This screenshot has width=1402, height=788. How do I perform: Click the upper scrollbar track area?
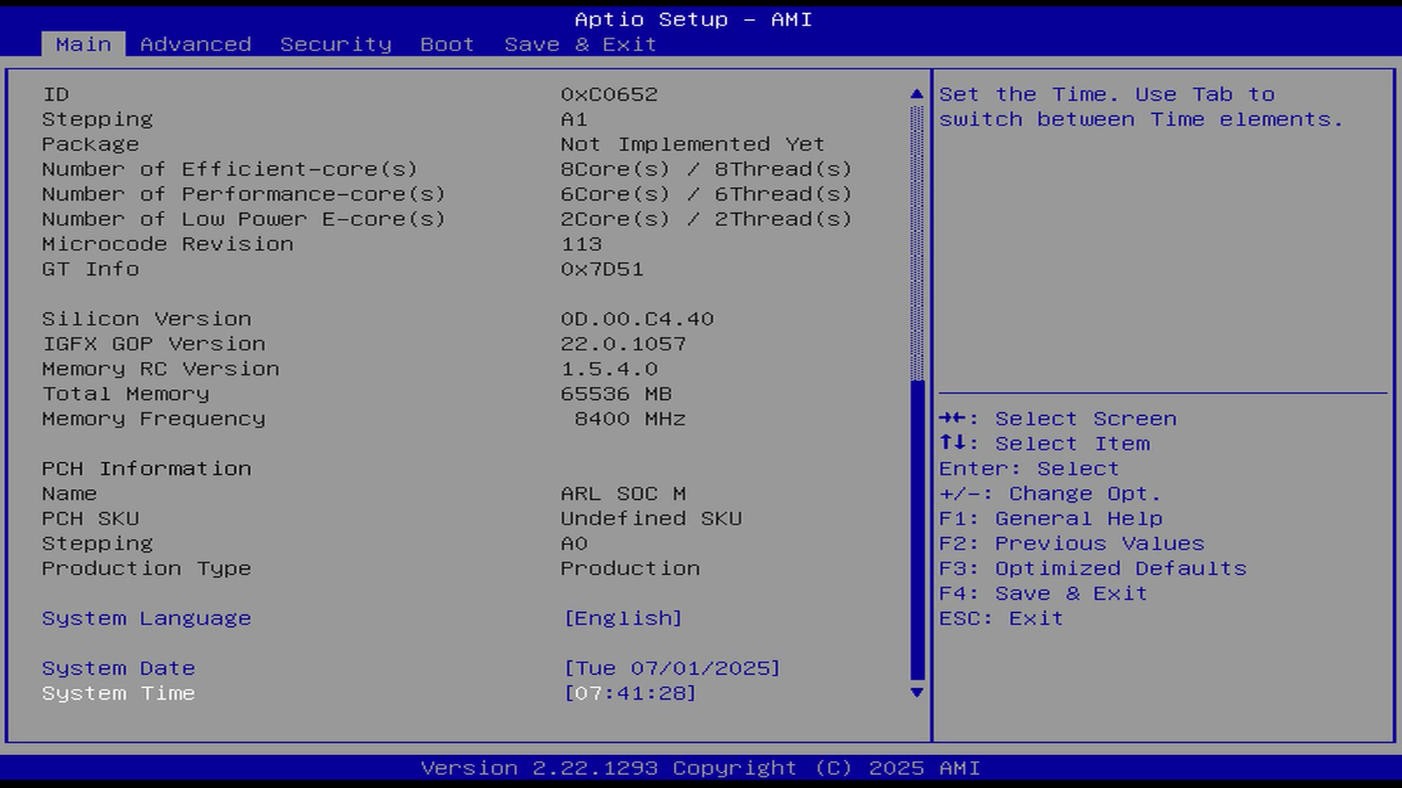(x=917, y=241)
